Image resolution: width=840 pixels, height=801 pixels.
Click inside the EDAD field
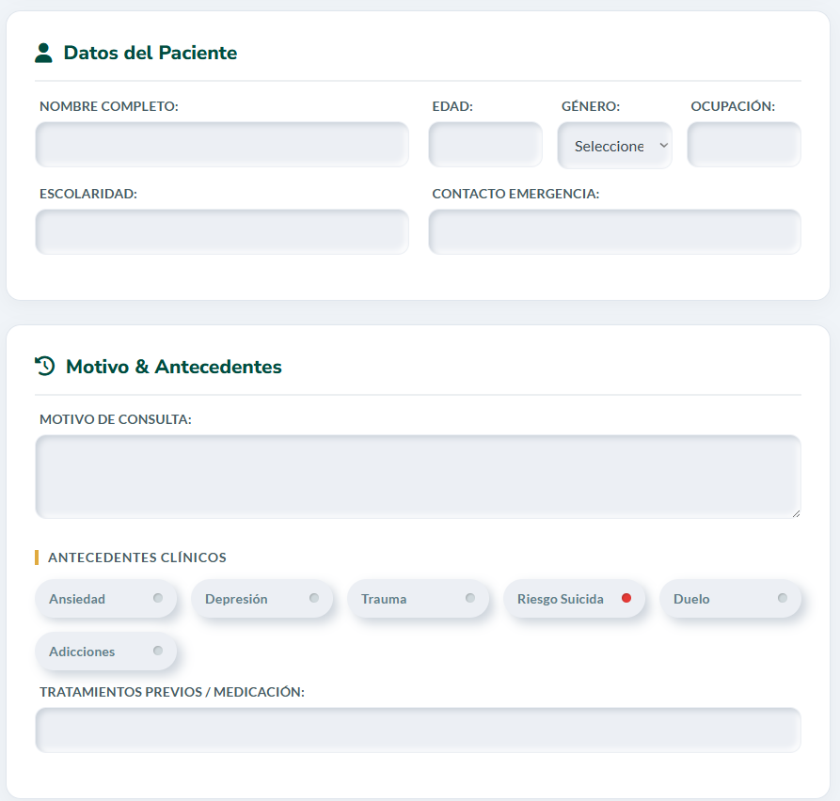coord(485,144)
